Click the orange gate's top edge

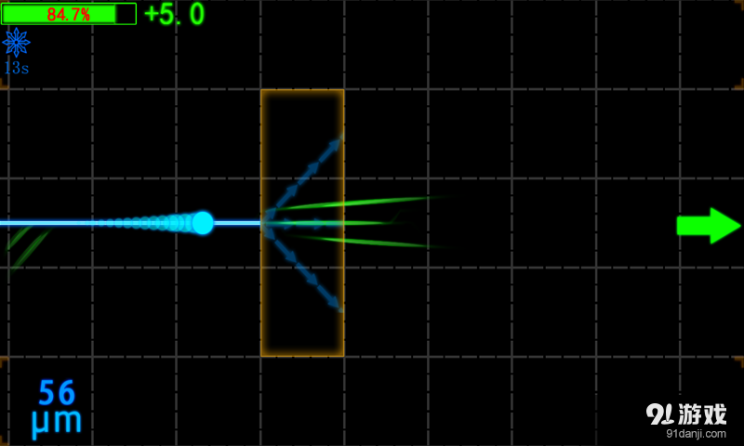pyautogui.click(x=302, y=90)
